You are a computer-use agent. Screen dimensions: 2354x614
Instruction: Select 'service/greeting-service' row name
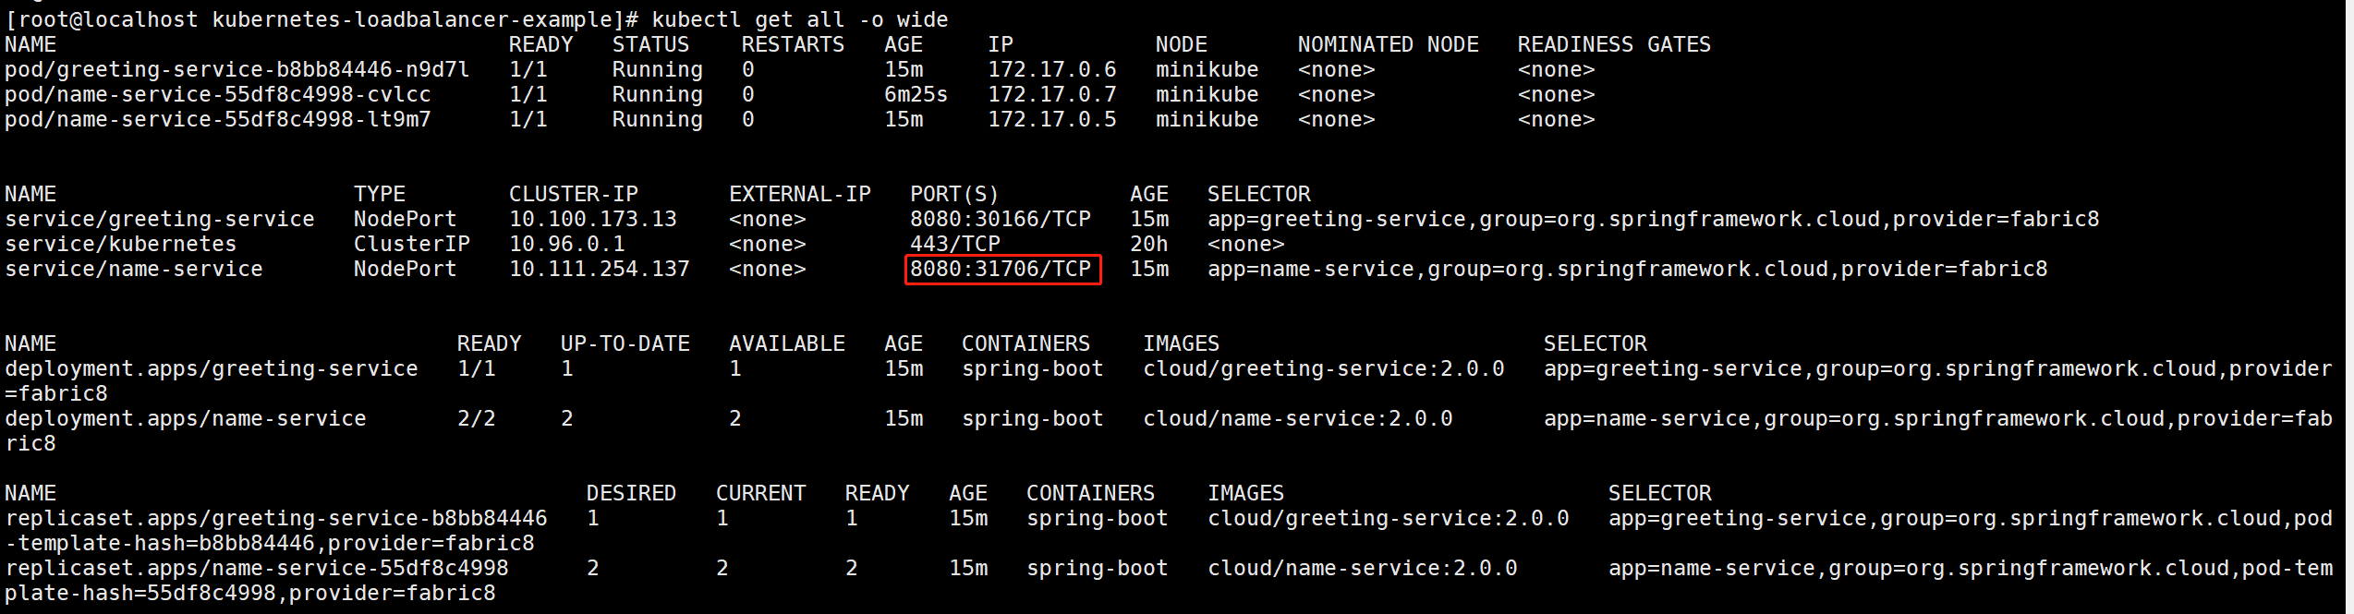(159, 219)
